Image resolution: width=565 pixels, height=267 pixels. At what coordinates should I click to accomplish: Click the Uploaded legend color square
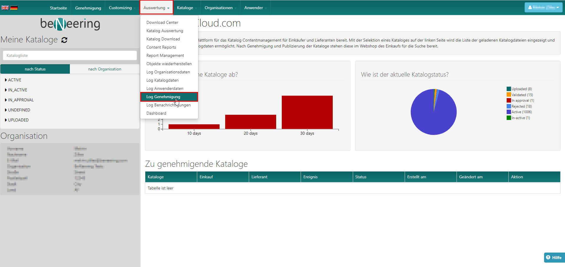click(509, 89)
